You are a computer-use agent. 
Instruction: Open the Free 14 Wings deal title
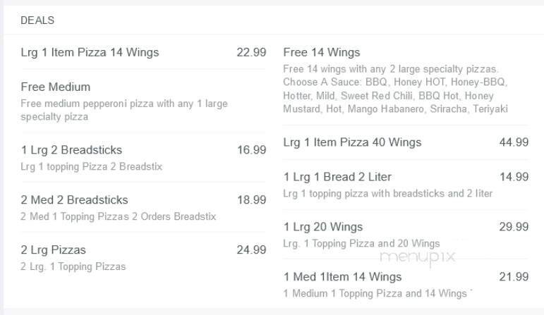321,52
